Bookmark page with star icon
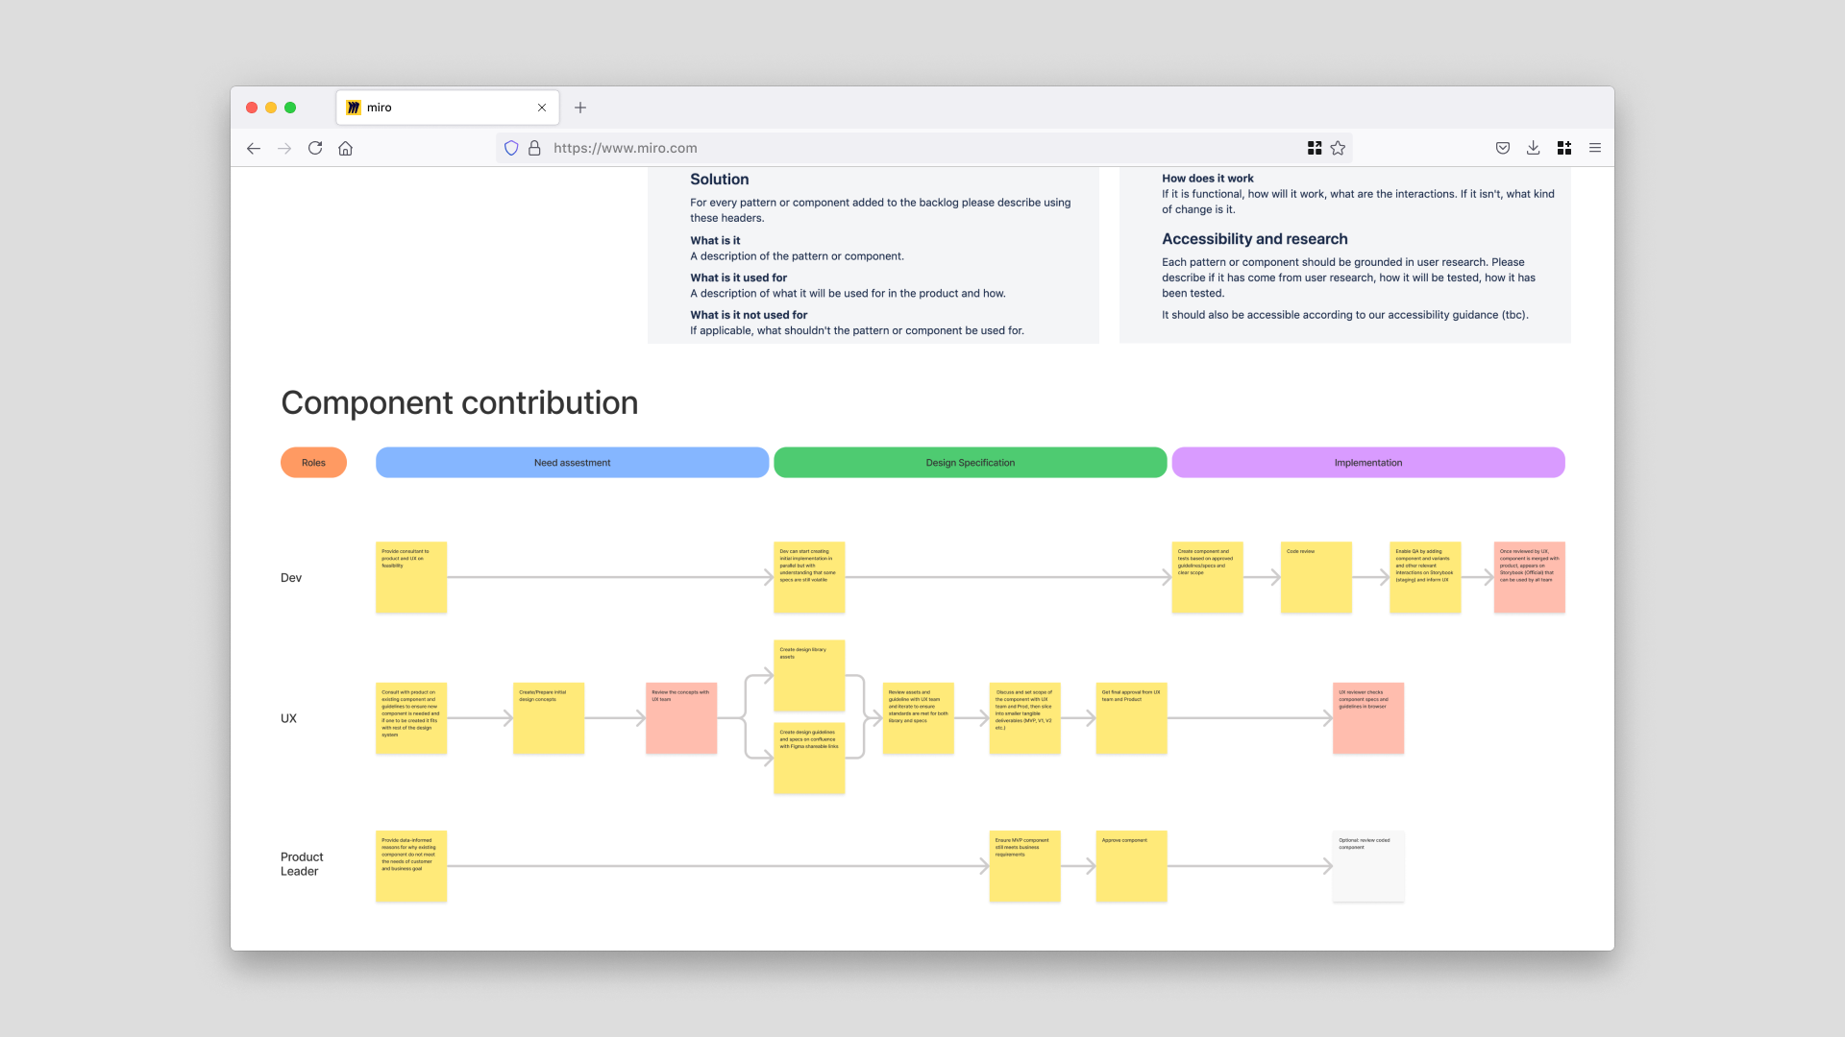The image size is (1845, 1037). click(1338, 148)
